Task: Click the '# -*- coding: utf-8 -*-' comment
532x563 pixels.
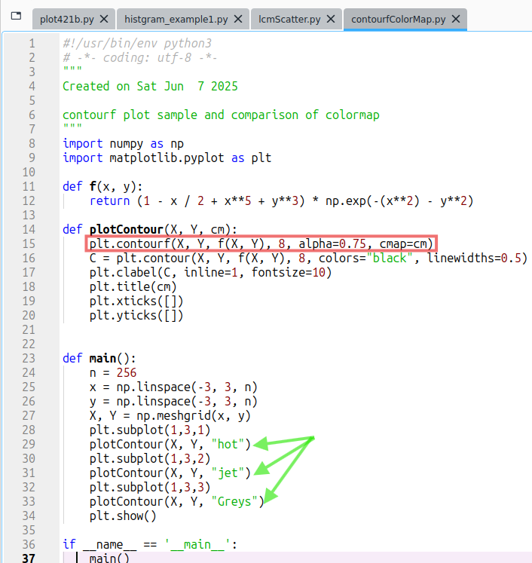Action: coord(140,58)
